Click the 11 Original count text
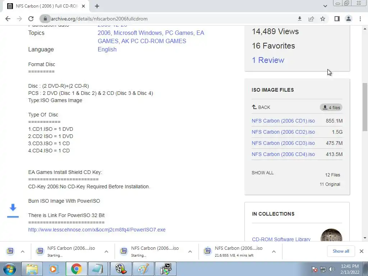Screen dimensions: 368x276 point(330,184)
